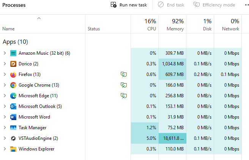
Task: Click the End task button label
Action: click(175, 5)
